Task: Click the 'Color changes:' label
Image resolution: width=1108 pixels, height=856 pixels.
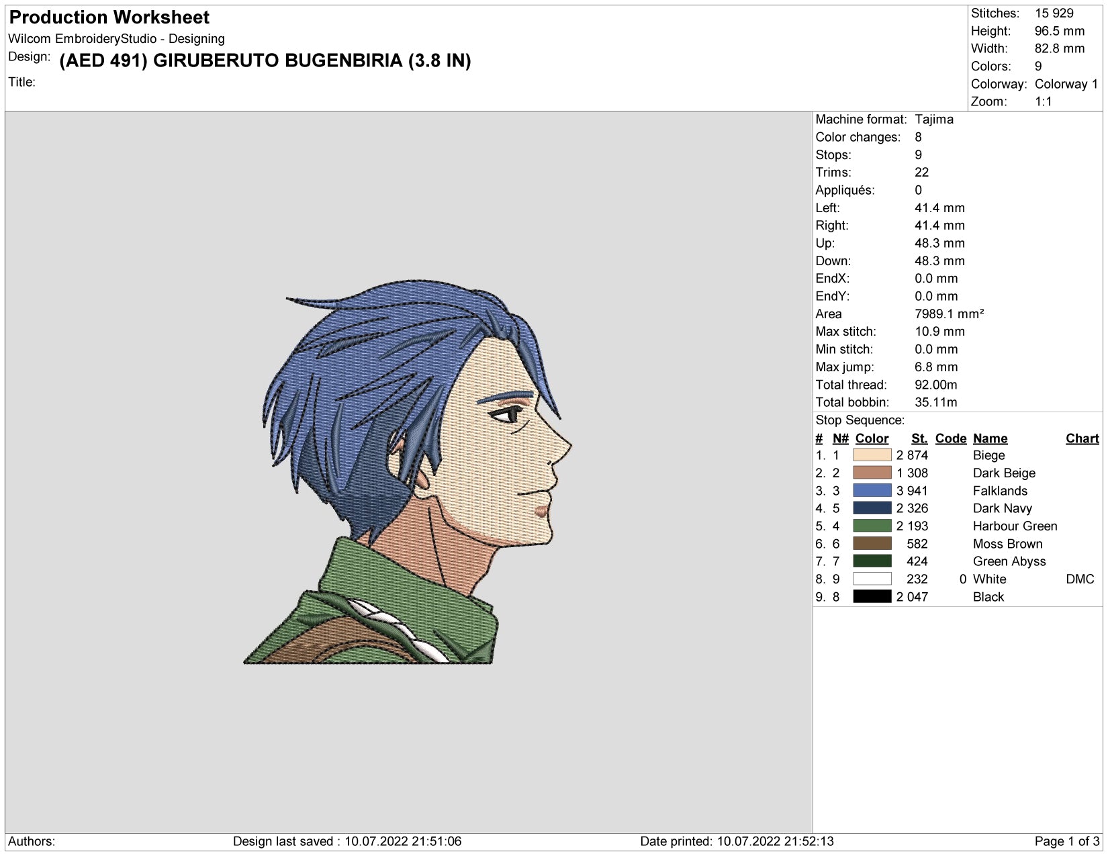Action: pos(858,137)
